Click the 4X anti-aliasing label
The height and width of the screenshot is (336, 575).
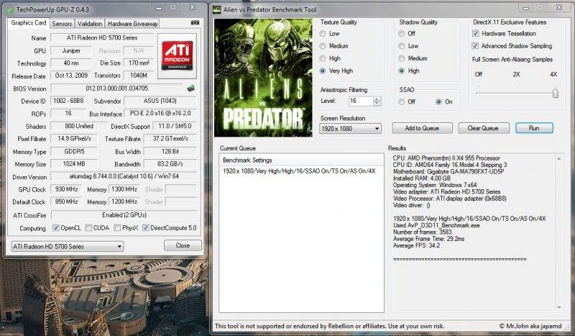click(x=553, y=74)
